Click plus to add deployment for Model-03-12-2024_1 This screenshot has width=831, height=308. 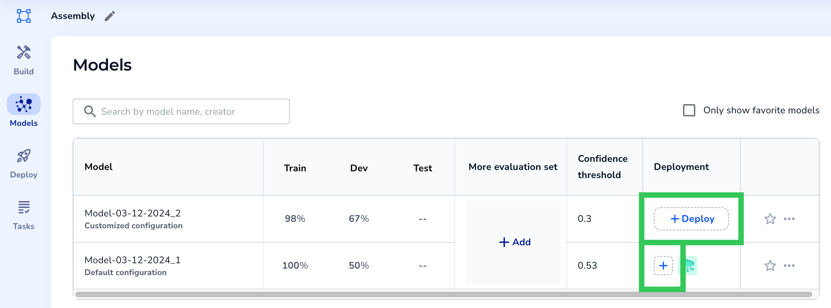pyautogui.click(x=663, y=266)
